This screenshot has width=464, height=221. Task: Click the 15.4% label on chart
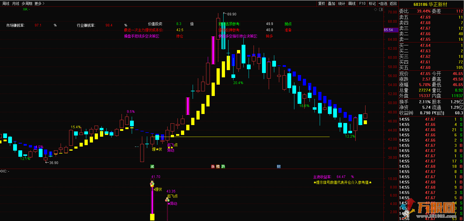click(x=76, y=127)
